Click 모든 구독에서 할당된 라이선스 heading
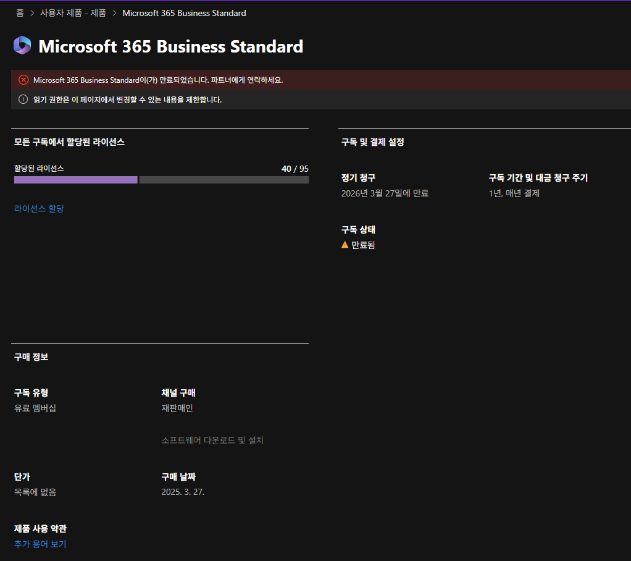 [69, 141]
